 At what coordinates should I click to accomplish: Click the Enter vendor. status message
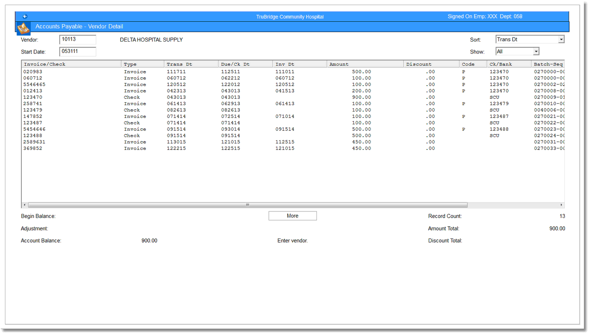(x=292, y=241)
